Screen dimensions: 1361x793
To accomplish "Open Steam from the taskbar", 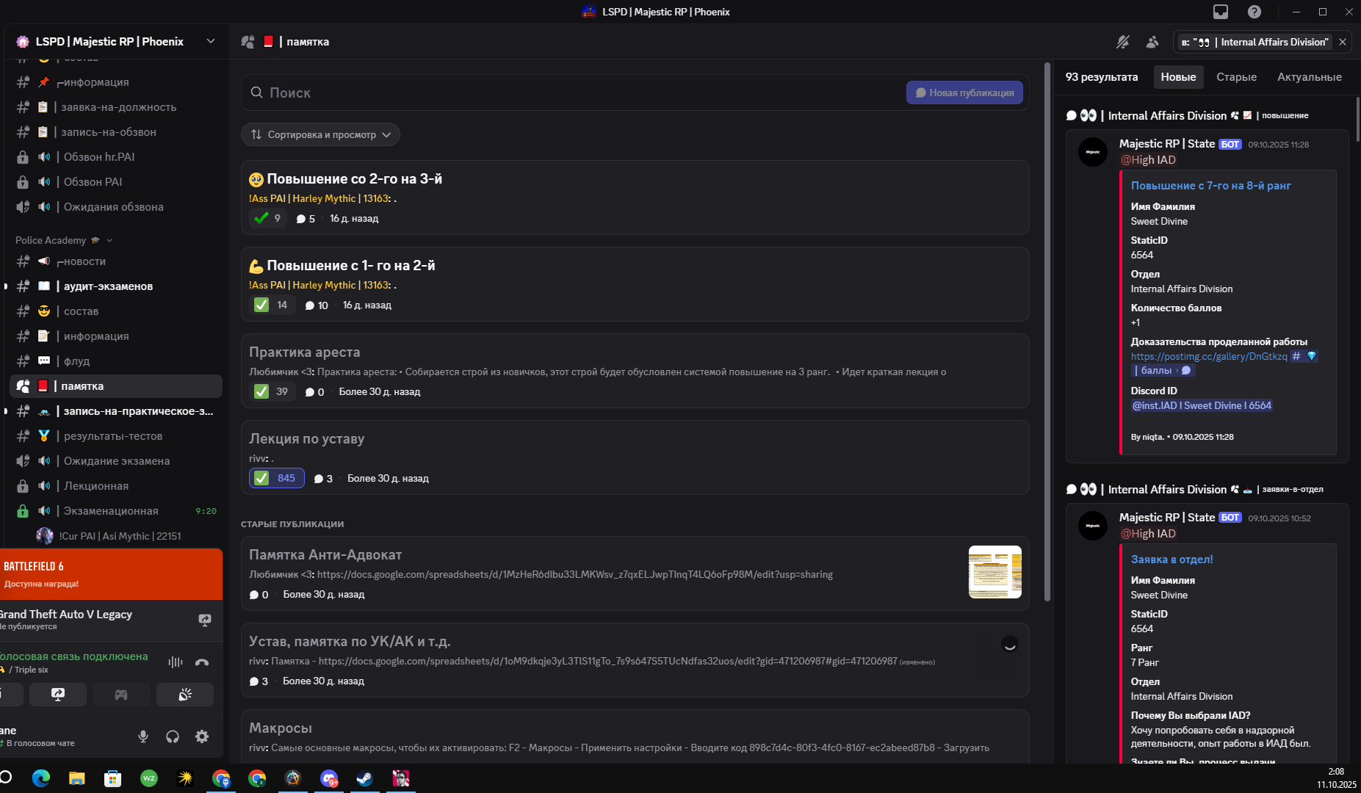I will (365, 778).
